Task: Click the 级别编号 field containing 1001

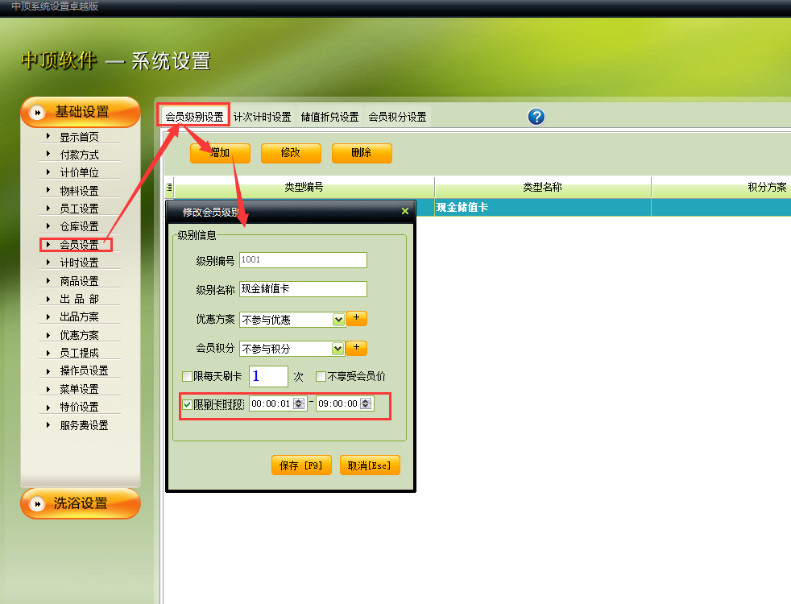Action: coord(303,260)
